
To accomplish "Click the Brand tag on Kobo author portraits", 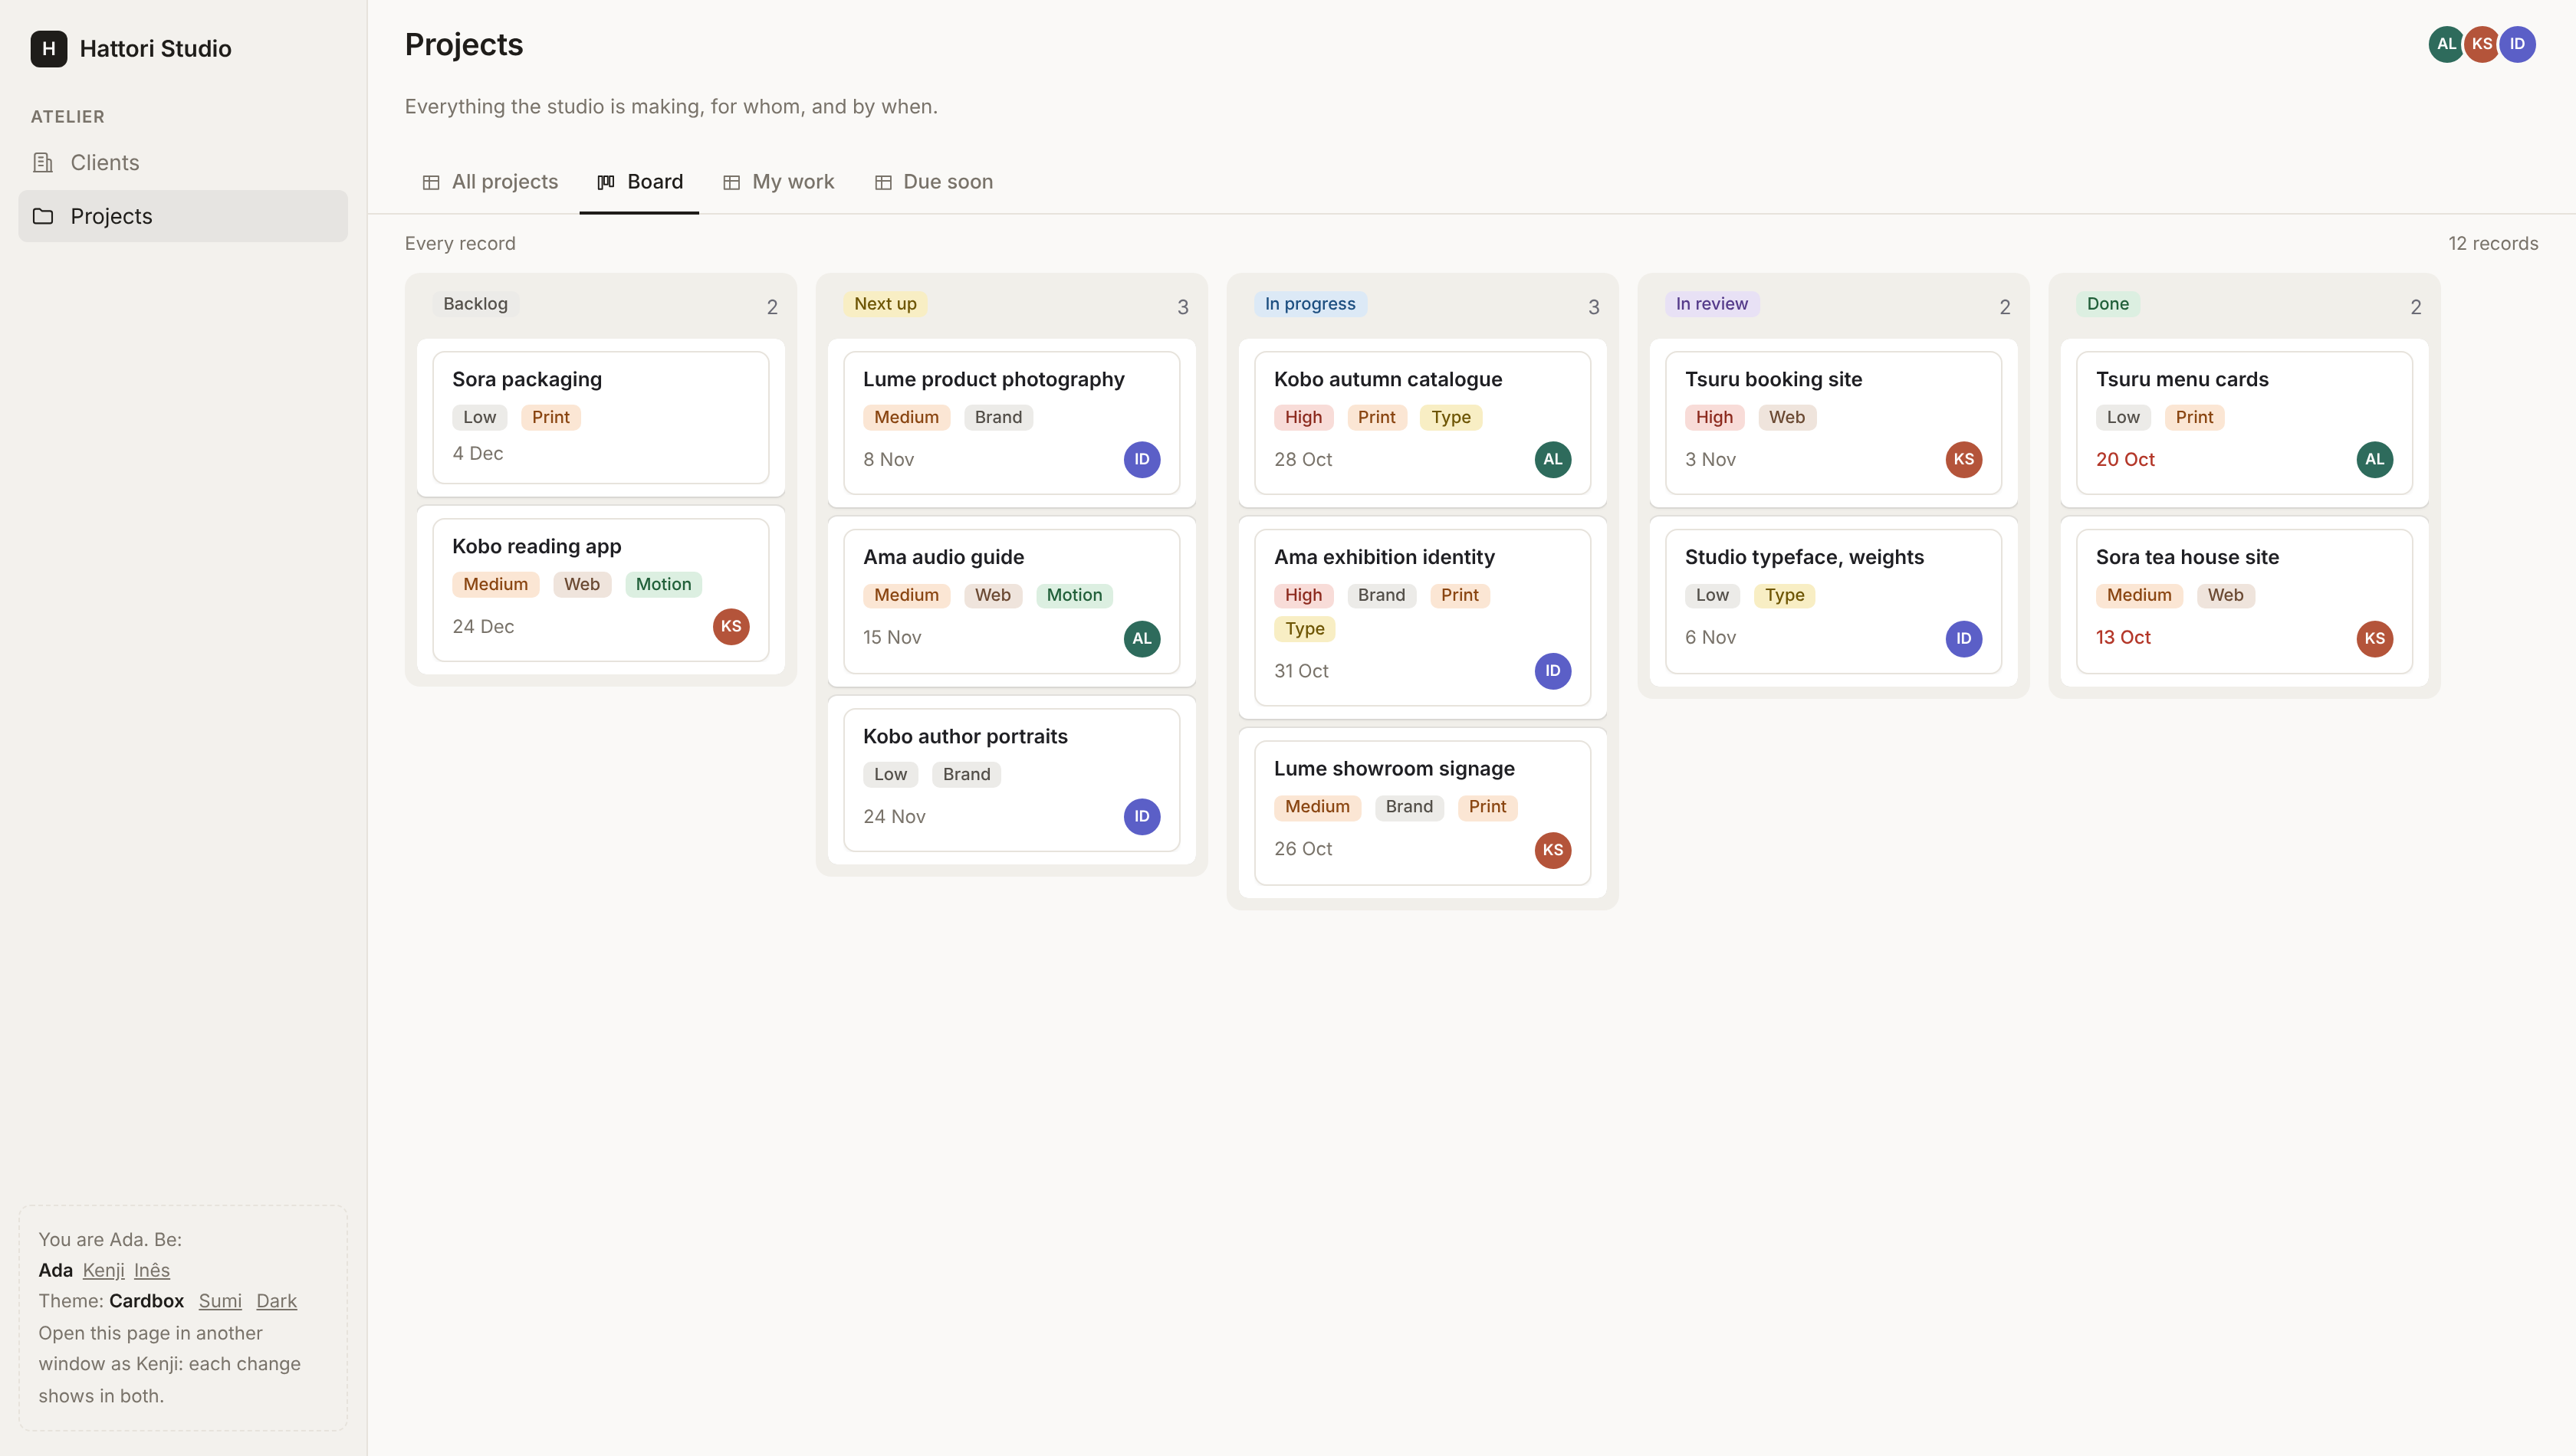I will click(x=966, y=775).
